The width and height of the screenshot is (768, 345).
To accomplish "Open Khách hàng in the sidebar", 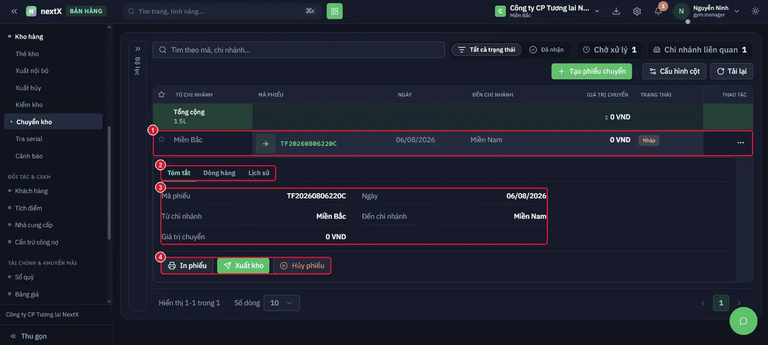I will pyautogui.click(x=31, y=191).
